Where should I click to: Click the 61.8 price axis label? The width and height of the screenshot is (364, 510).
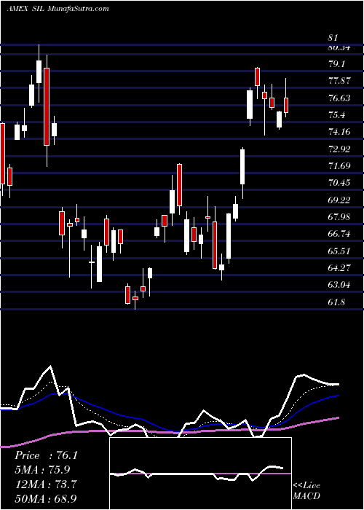pos(337,302)
